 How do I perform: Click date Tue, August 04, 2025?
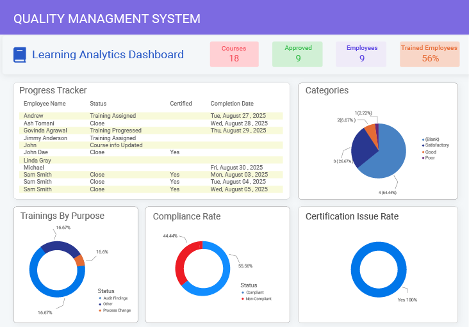238,182
